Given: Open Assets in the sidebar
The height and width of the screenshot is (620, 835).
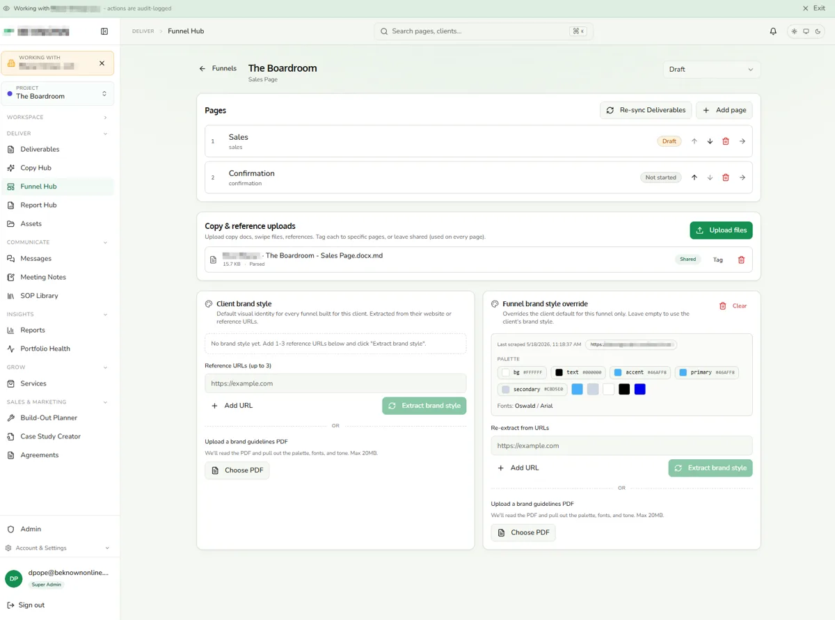Looking at the screenshot, I should click(x=58, y=224).
